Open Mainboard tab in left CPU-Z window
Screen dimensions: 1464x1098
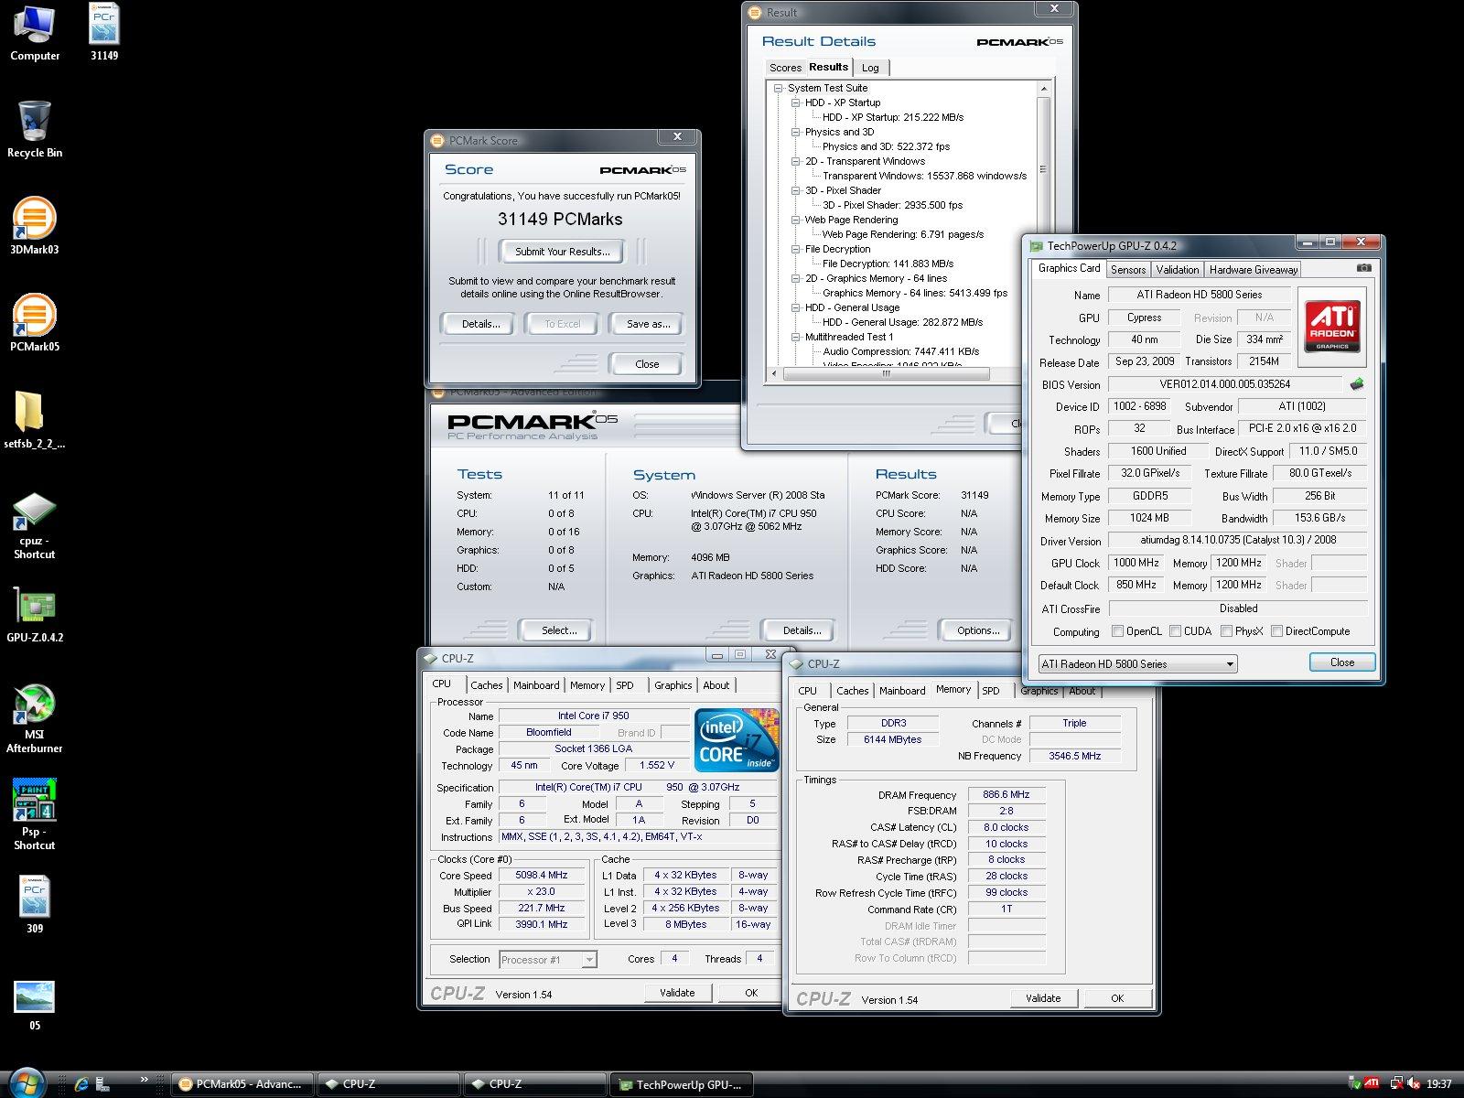pyautogui.click(x=536, y=685)
